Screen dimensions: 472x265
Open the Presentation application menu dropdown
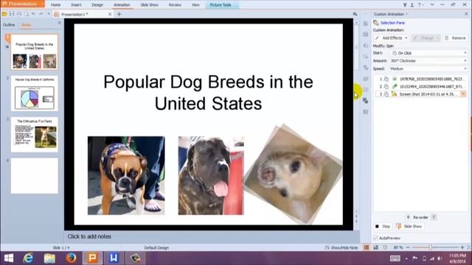coord(42,4)
